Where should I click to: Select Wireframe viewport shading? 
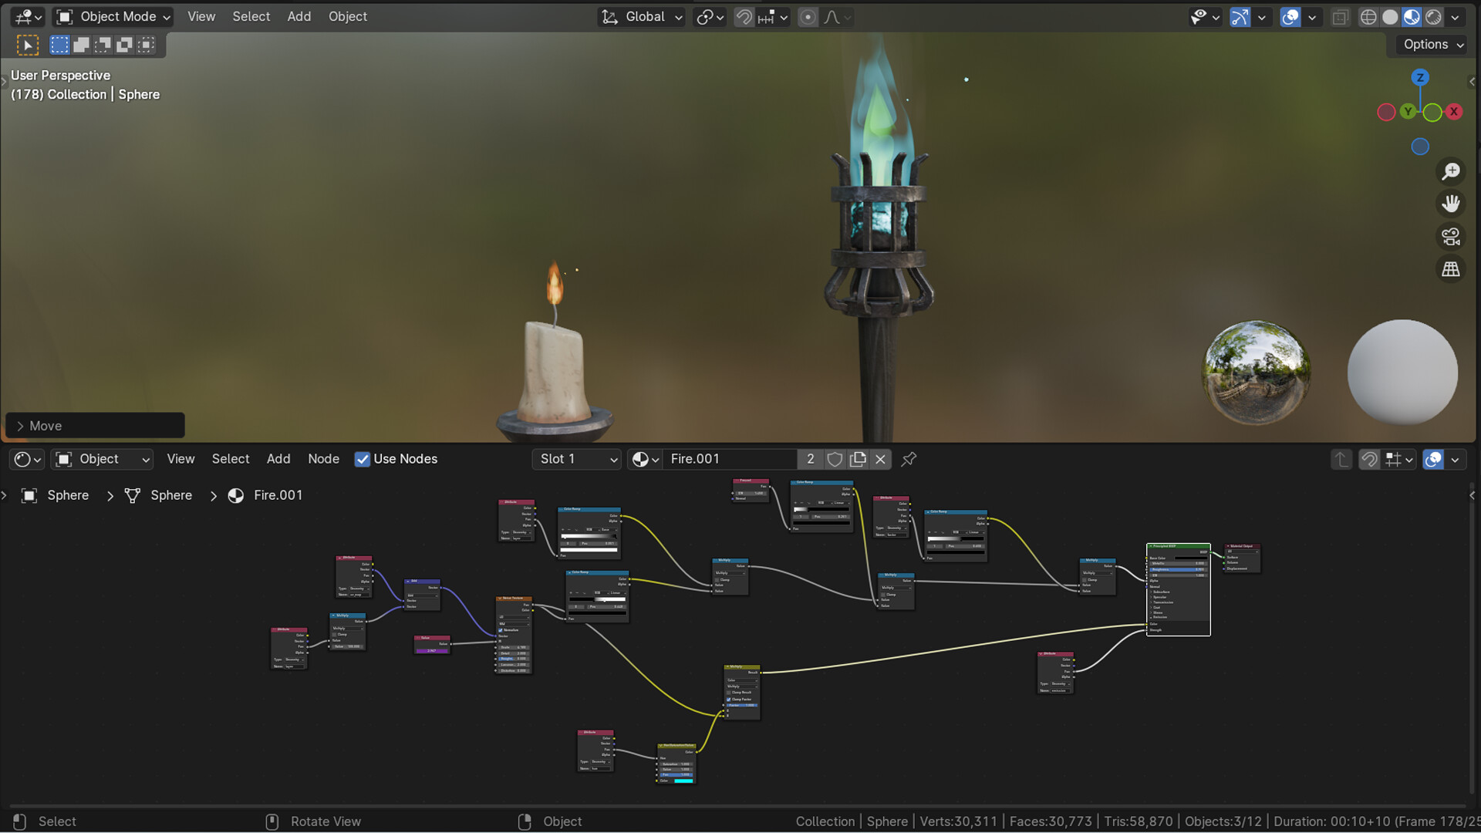(1368, 16)
